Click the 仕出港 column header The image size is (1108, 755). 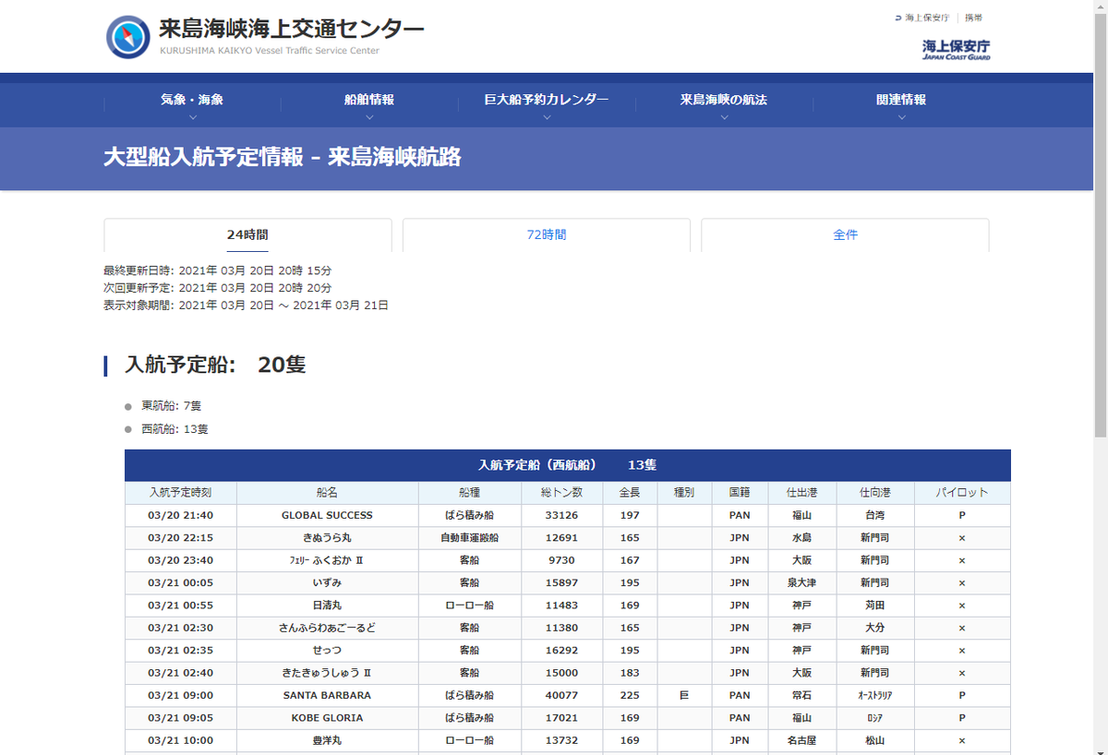(801, 493)
